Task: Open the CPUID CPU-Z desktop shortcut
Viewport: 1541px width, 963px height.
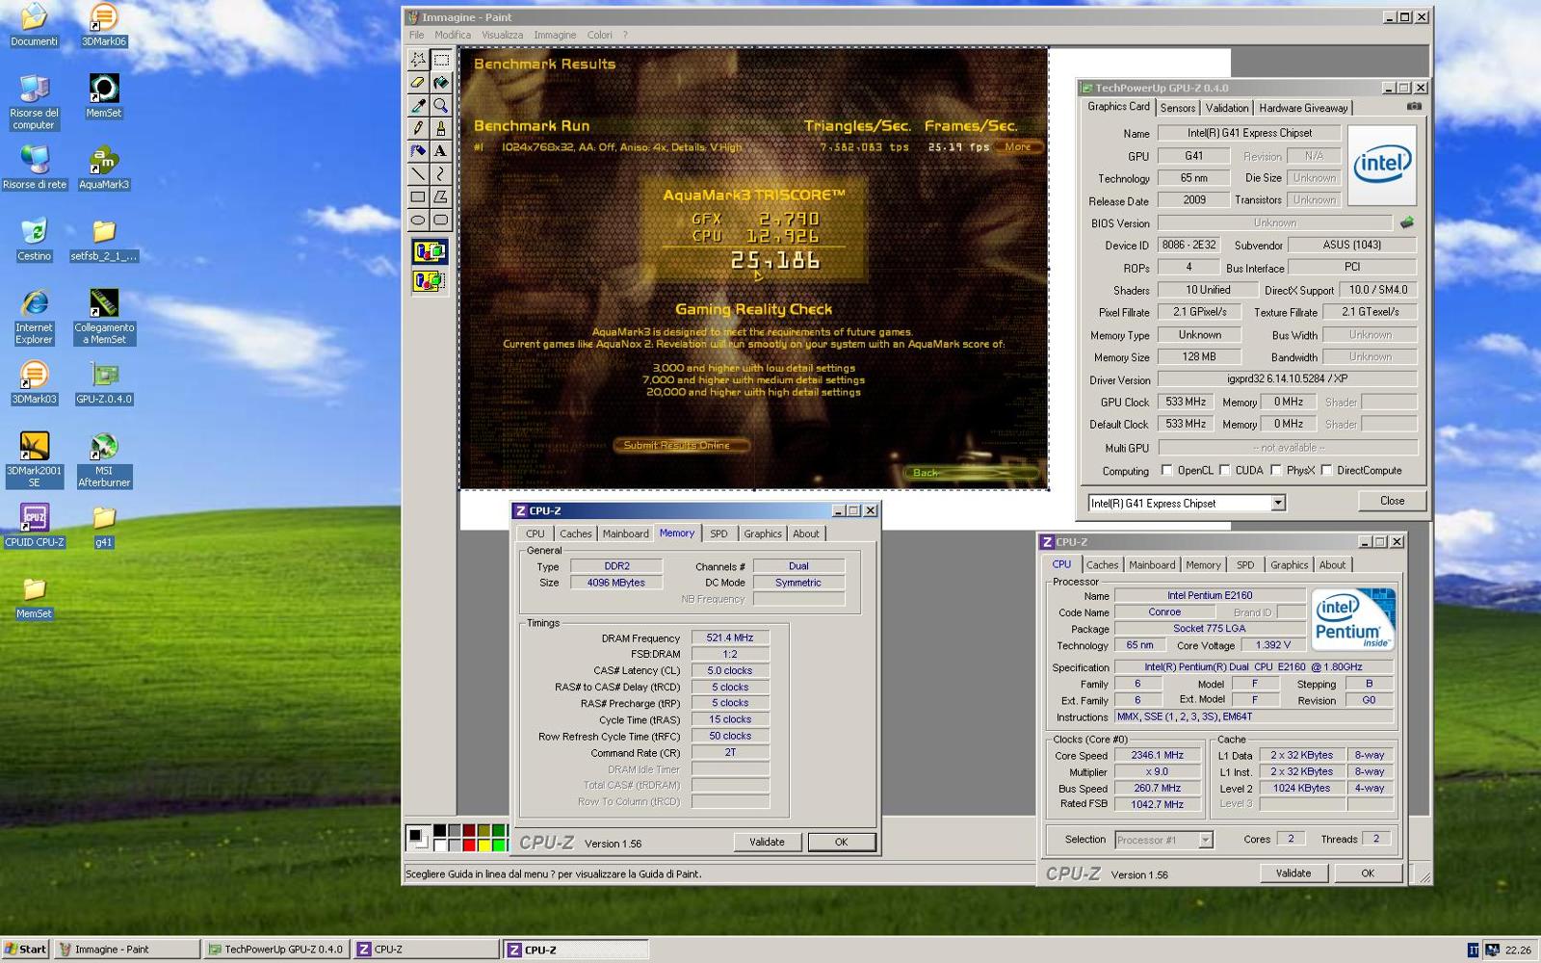Action: click(35, 525)
